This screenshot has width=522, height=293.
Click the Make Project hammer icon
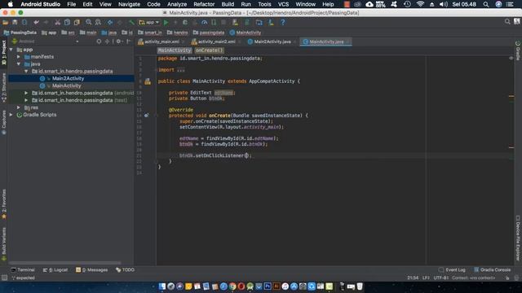(x=131, y=22)
